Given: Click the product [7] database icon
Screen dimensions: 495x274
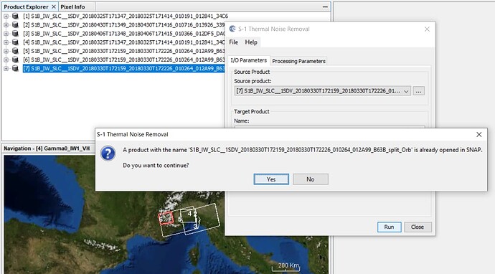Looking at the screenshot, I should (15, 68).
